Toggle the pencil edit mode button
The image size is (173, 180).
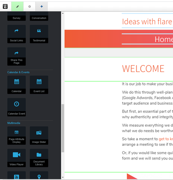tap(17, 6)
